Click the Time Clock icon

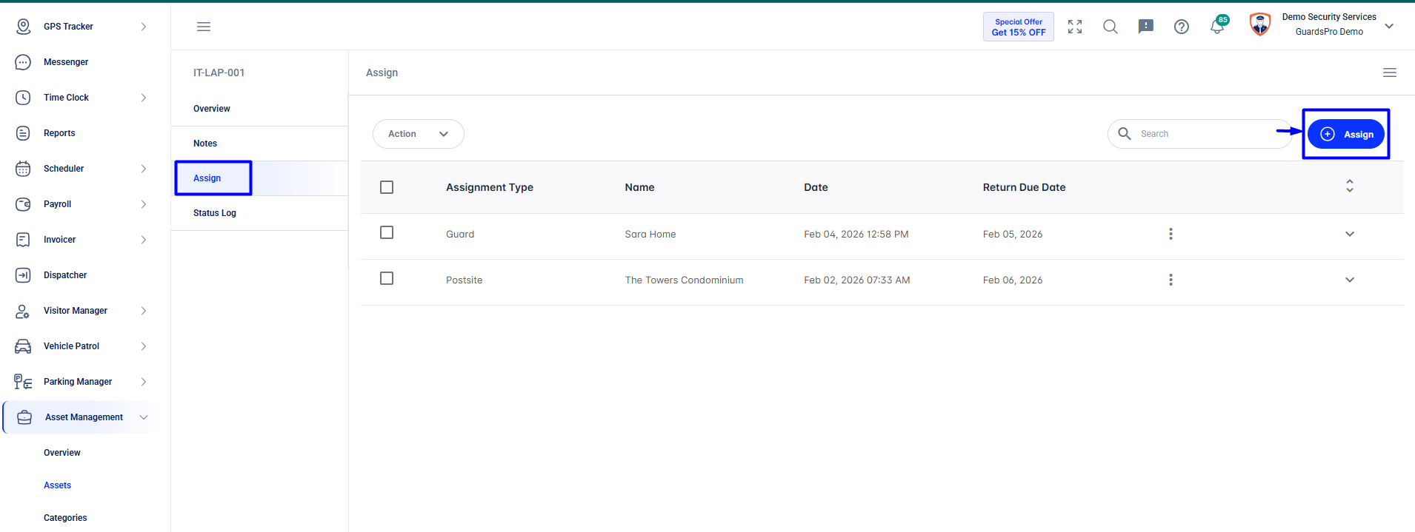23,98
